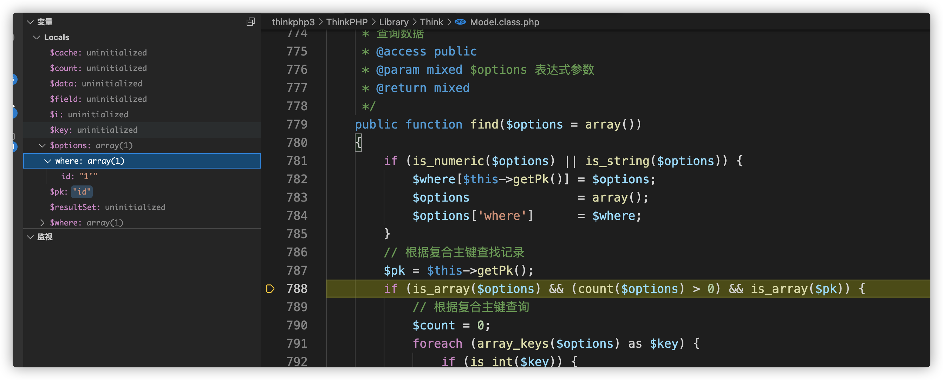Select $resultSet variable in Locals
Screen dimensions: 943x380
pos(108,207)
